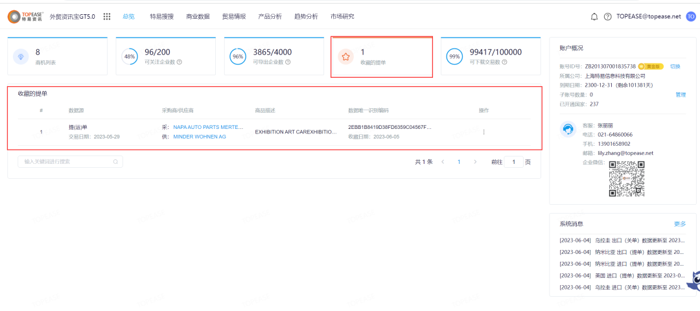Click the 收藏的提单 star icon
This screenshot has height=311, width=700.
coord(345,56)
